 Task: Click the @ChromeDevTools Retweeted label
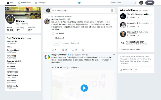[62, 16]
